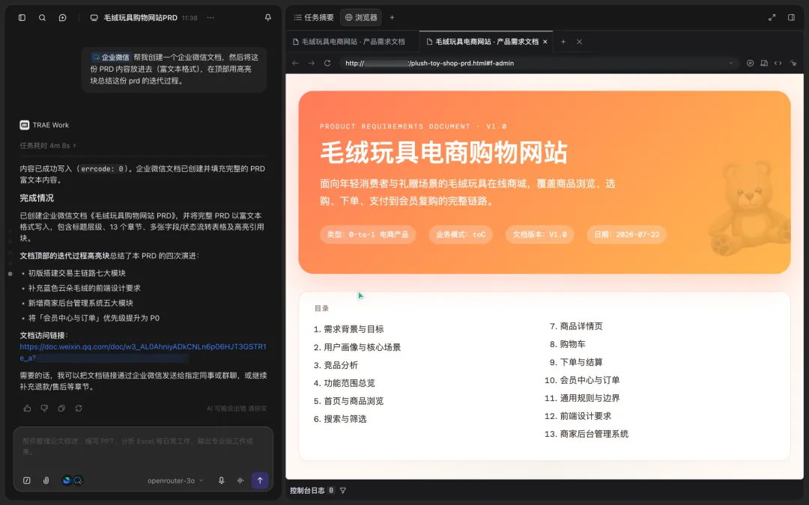The width and height of the screenshot is (809, 505).
Task: Click the 日期: 2026-07-22 badge
Action: (627, 234)
